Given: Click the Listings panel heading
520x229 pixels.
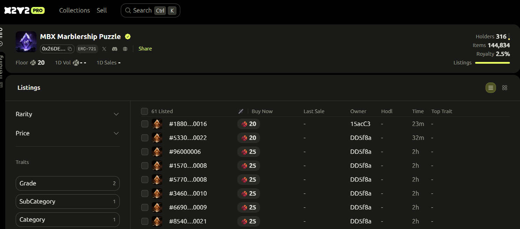Looking at the screenshot, I should (29, 88).
